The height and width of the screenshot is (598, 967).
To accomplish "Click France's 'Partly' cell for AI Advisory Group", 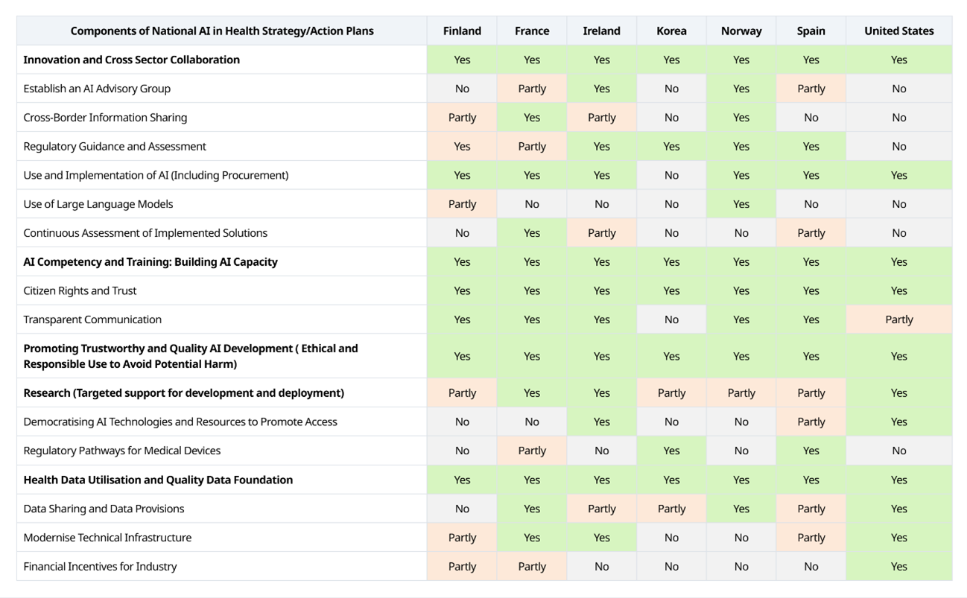I will click(x=532, y=89).
